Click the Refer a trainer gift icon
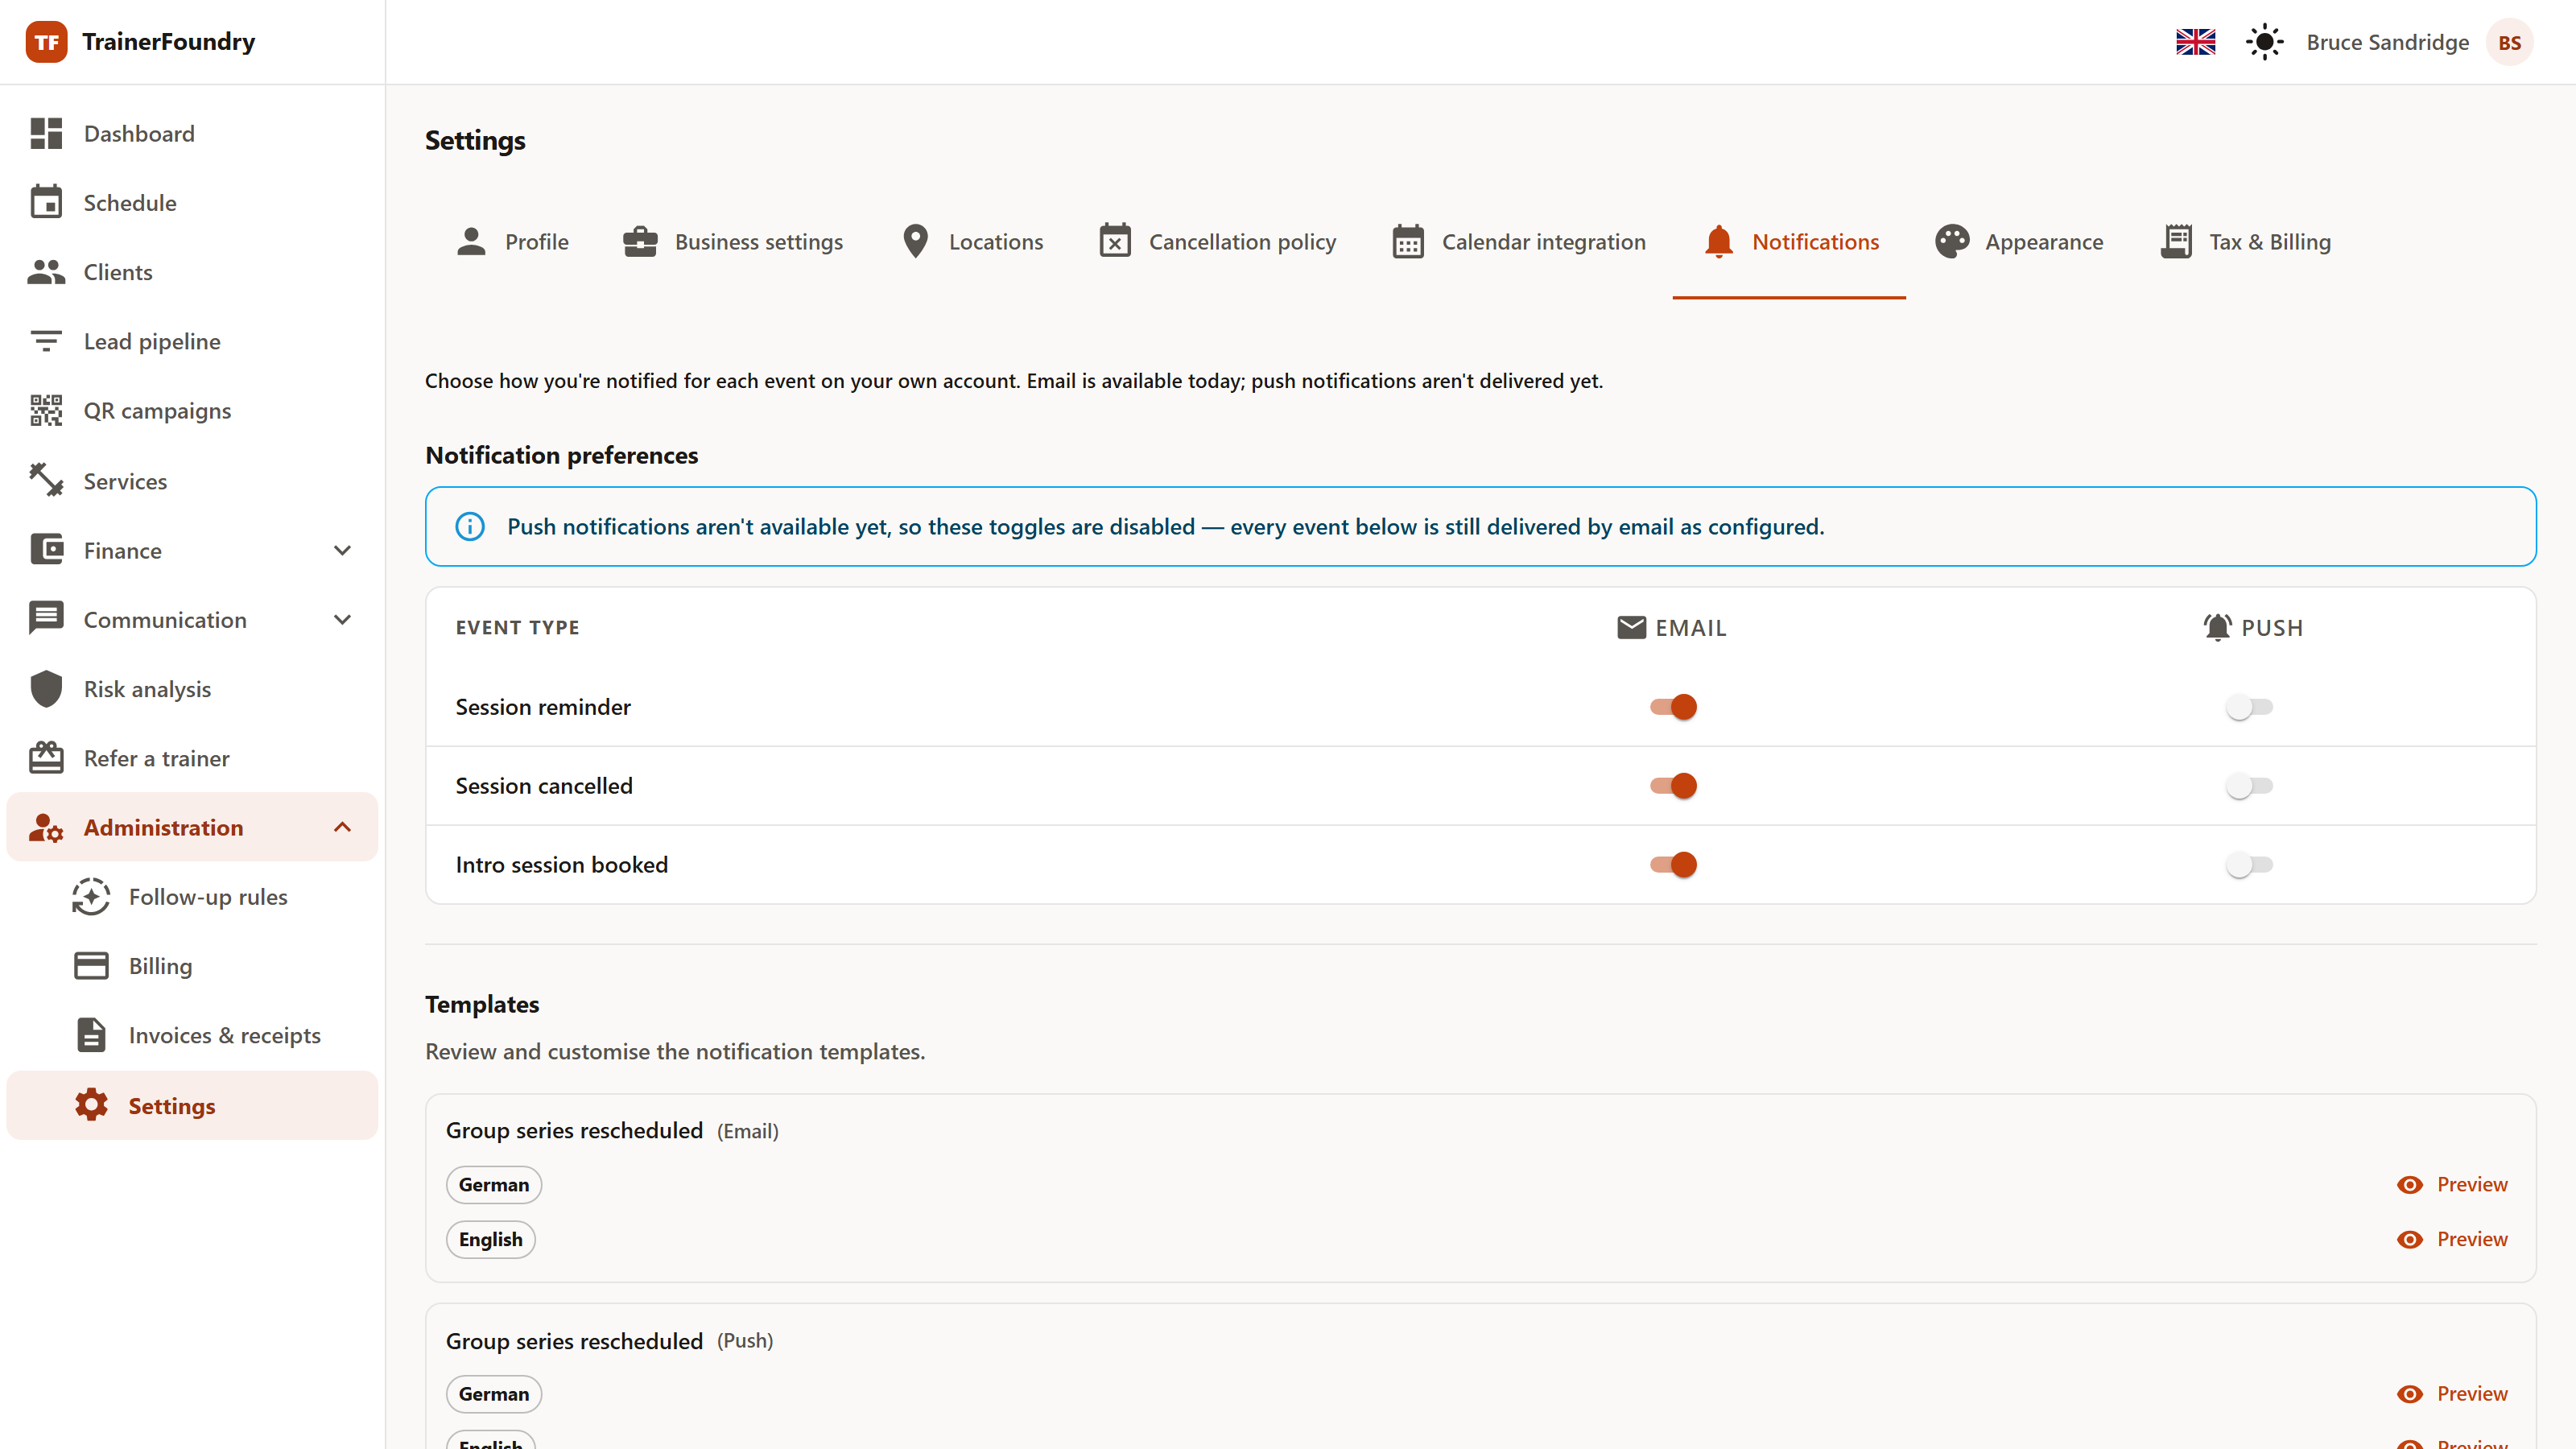The width and height of the screenshot is (2576, 1449). tap(46, 758)
